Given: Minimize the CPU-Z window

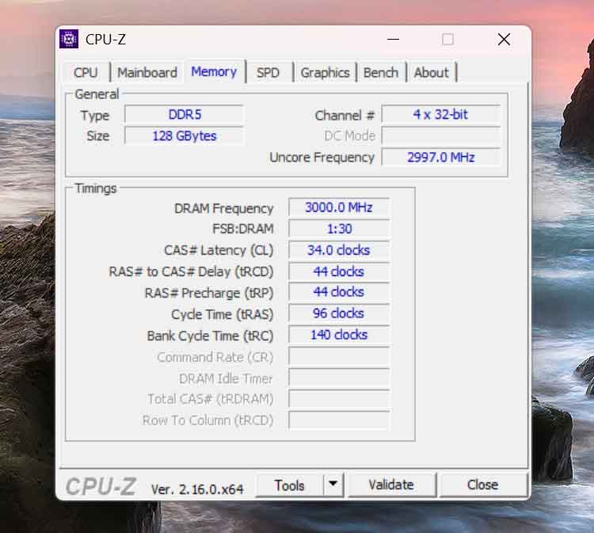Looking at the screenshot, I should click(x=394, y=40).
